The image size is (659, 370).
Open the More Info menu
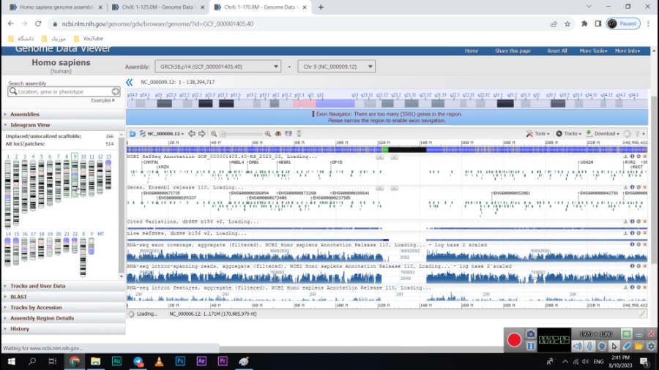point(627,50)
